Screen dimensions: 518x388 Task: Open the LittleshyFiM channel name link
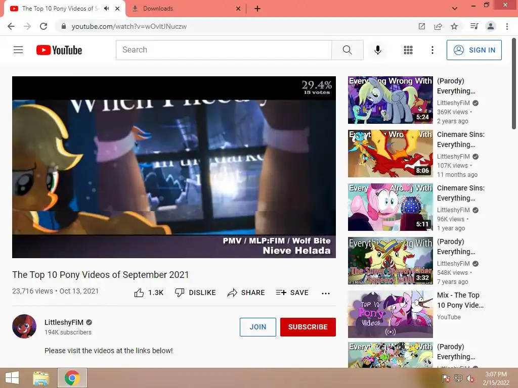pyautogui.click(x=64, y=322)
